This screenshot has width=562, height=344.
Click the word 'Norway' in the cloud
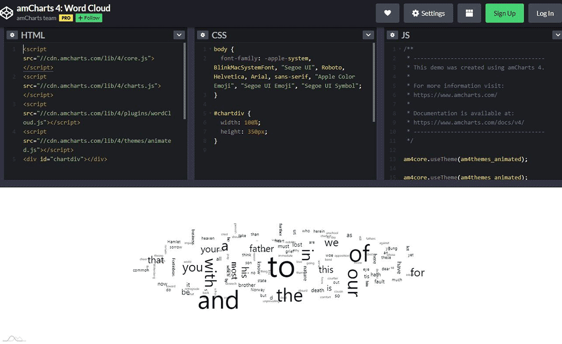(x=258, y=290)
